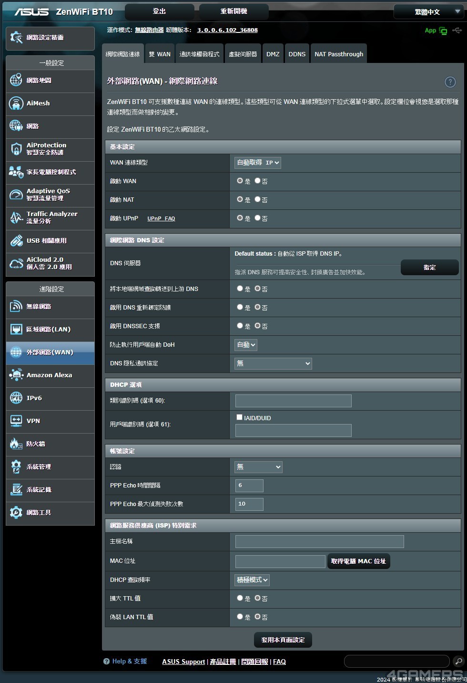Screen dimensions: 467x683
Task: Open AiCloud 2.0 cloud icon
Action: tap(16, 263)
